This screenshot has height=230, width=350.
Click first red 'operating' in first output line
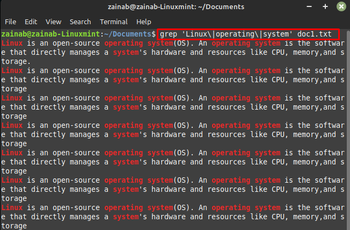tap(123, 44)
